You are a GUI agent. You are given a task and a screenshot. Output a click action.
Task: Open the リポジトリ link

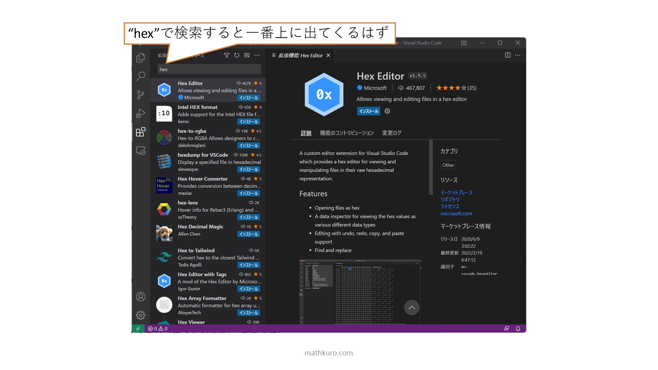[x=450, y=199]
